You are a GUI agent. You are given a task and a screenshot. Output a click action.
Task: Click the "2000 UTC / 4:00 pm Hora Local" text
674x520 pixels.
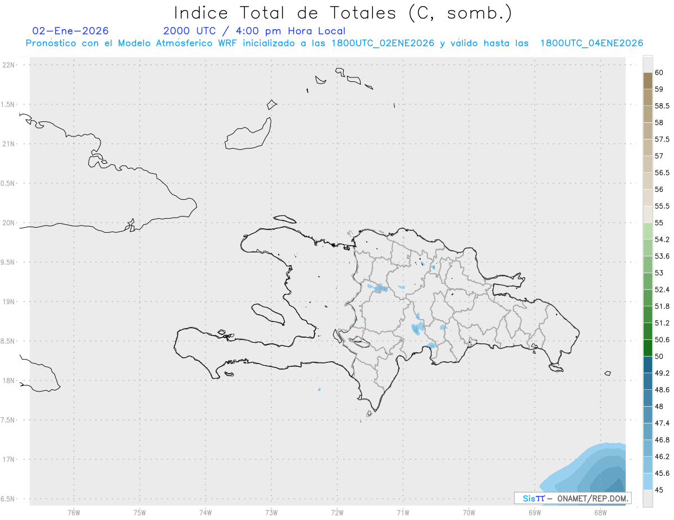254,31
